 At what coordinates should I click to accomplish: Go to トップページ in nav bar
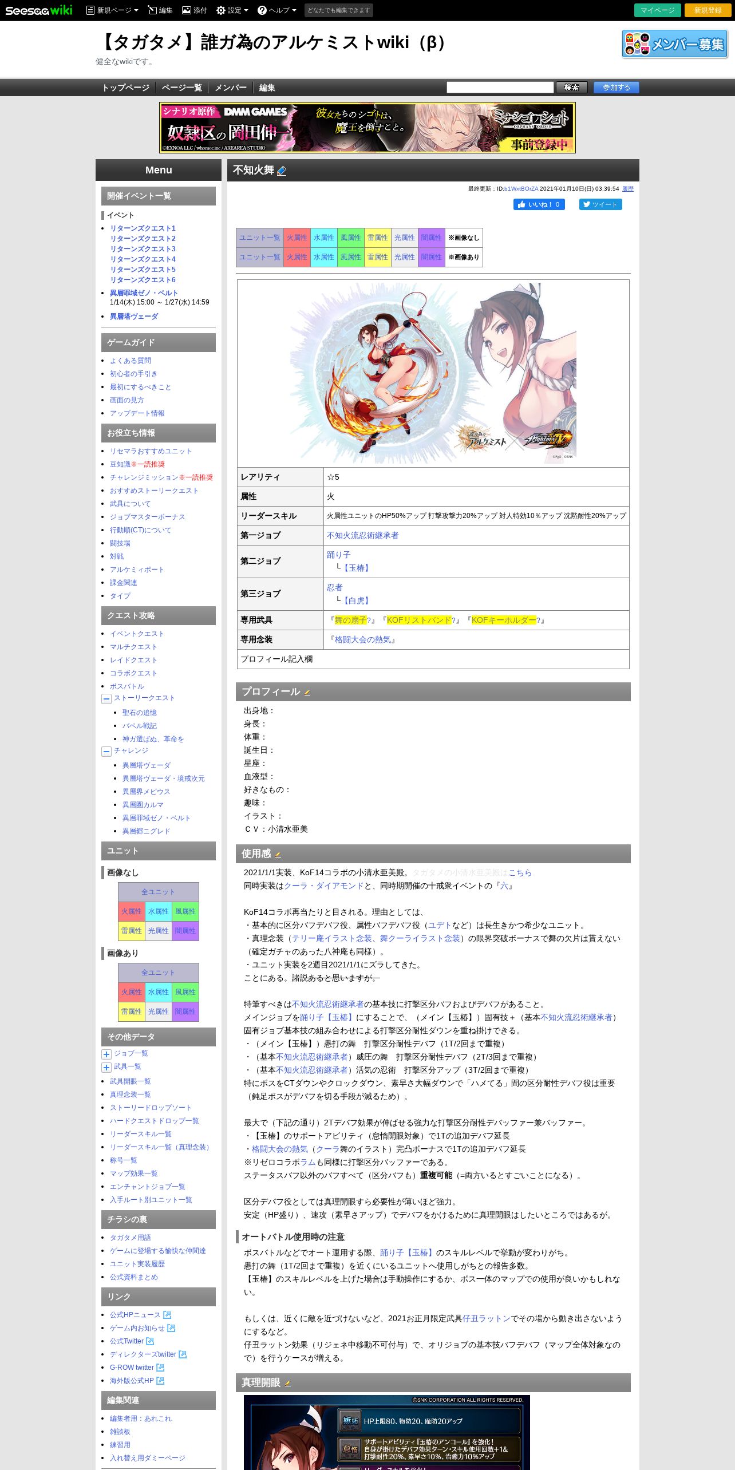coord(125,88)
